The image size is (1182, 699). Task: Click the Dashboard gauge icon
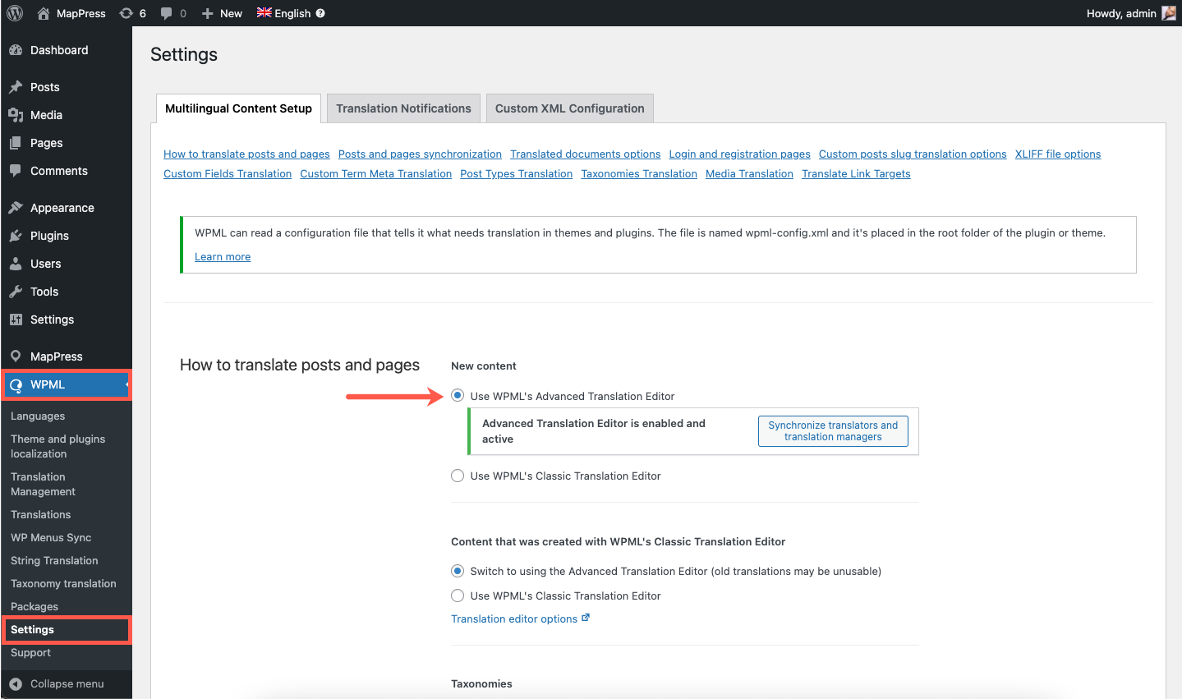(x=16, y=50)
